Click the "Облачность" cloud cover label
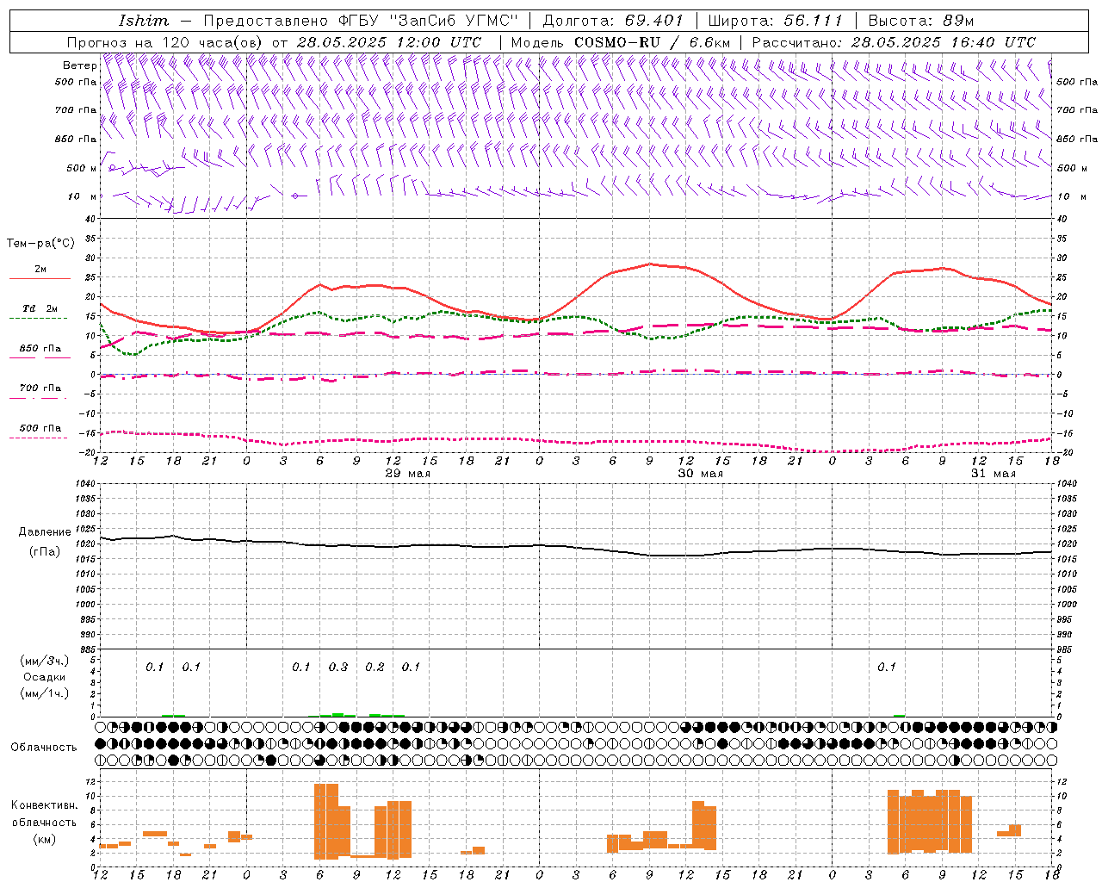Viewport: 1102px width, 882px height. (44, 747)
